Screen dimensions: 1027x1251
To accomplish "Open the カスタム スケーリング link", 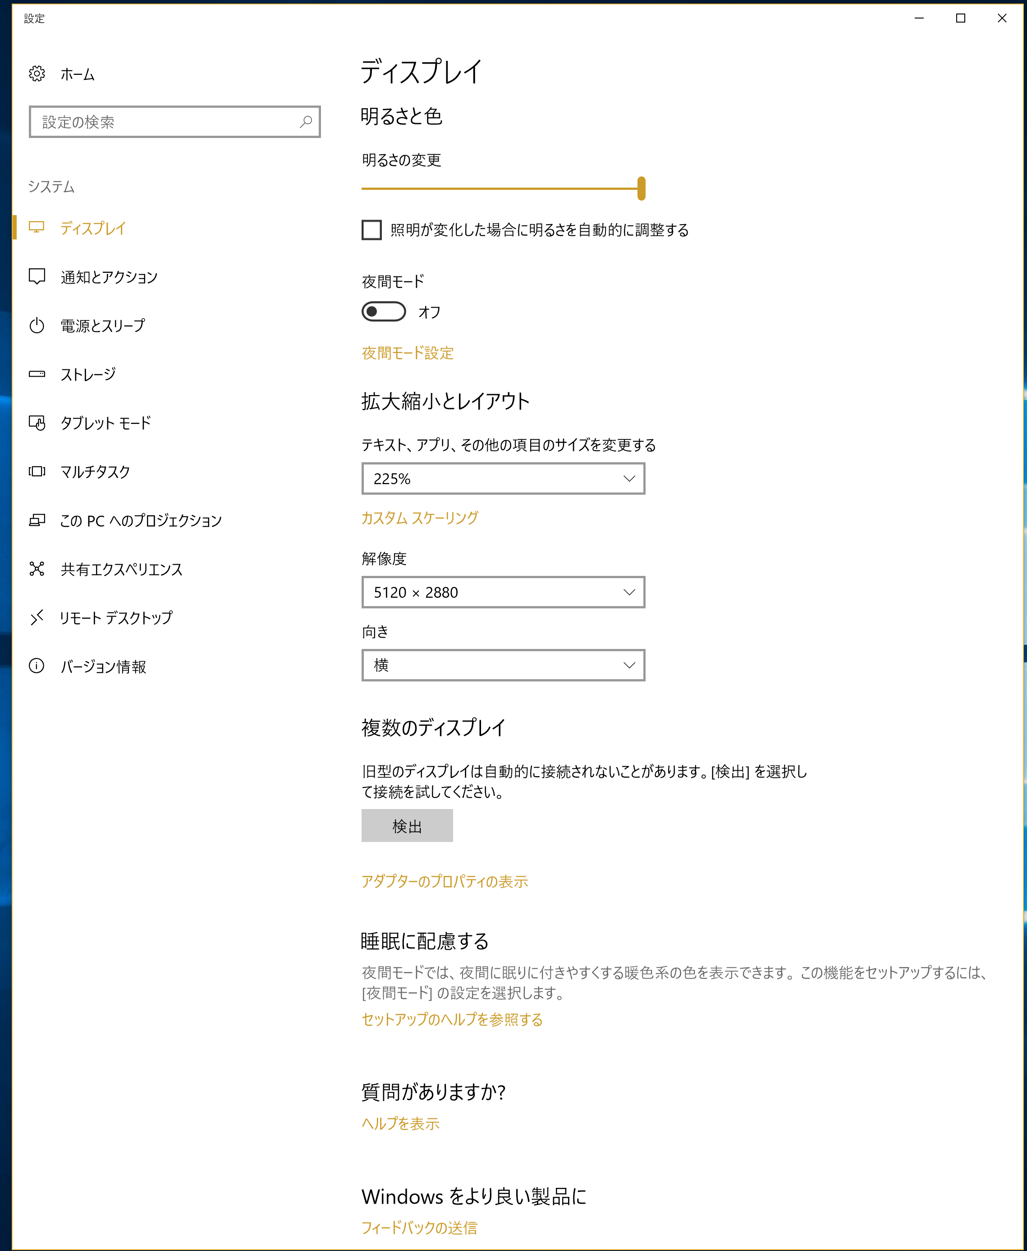I will [x=419, y=518].
